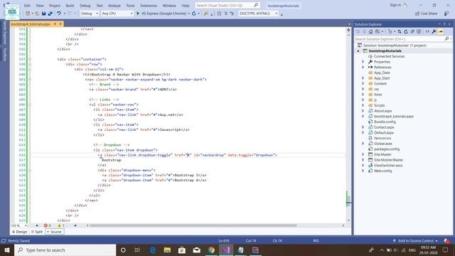This screenshot has width=455, height=256.
Task: Open the View menu
Action: 40,6
